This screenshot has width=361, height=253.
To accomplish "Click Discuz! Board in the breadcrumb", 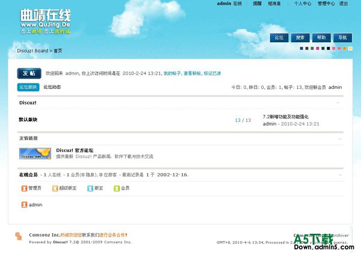I will click(32, 50).
